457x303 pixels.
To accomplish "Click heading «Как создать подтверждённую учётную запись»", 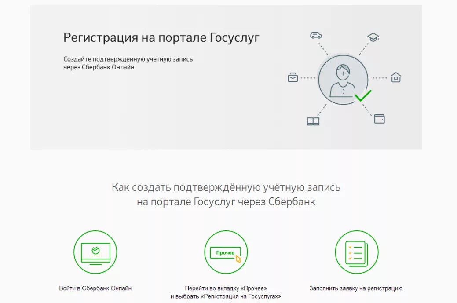I will coord(226,187).
